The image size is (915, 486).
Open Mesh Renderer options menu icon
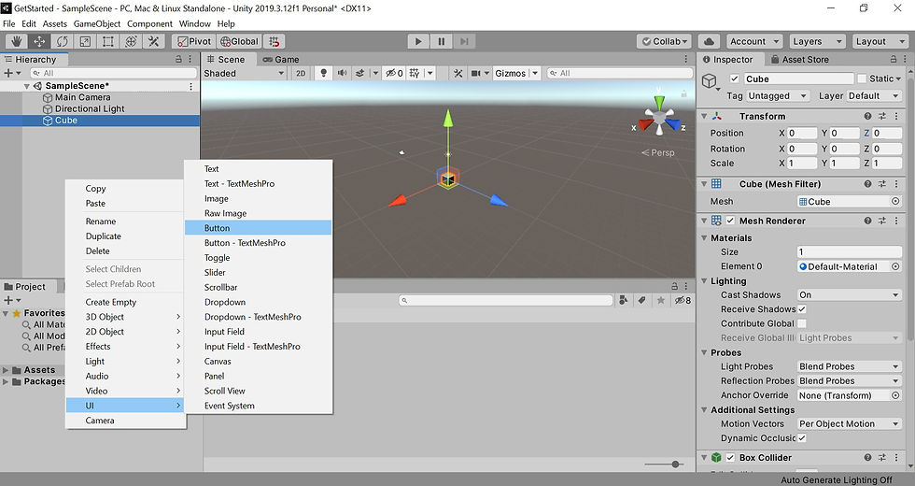coord(897,221)
